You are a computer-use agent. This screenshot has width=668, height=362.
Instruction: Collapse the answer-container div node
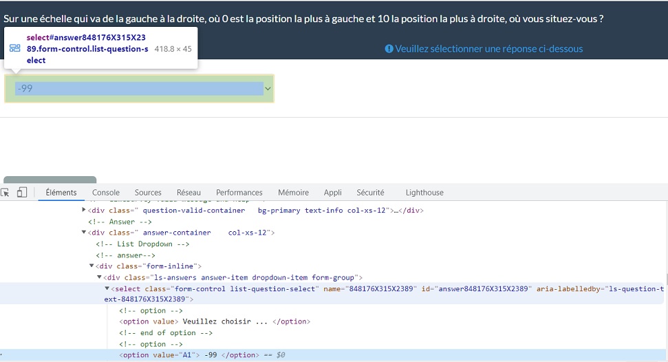tap(84, 233)
